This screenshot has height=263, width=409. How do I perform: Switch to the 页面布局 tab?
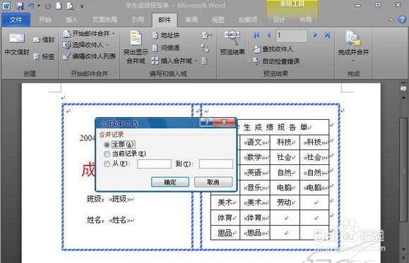pos(105,20)
